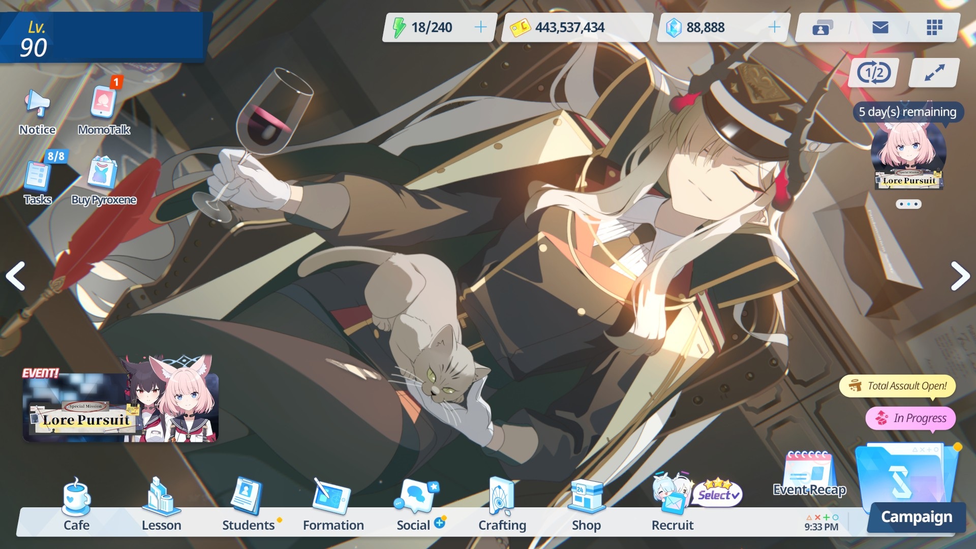
Task: Expand lobby to fullscreen view
Action: [934, 73]
